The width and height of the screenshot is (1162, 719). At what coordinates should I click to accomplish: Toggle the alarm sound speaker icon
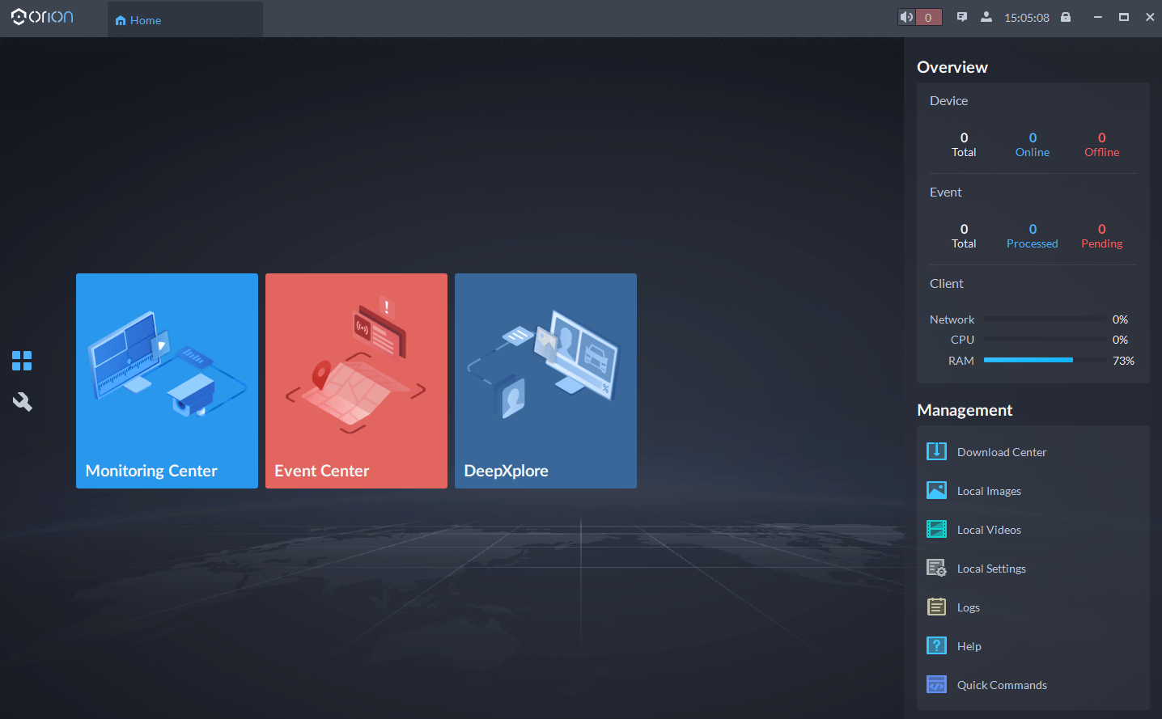point(906,17)
